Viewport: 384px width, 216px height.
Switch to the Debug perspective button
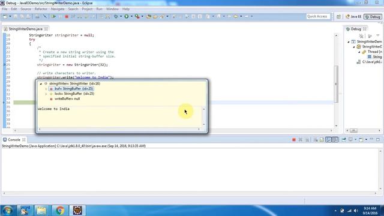coord(373,17)
